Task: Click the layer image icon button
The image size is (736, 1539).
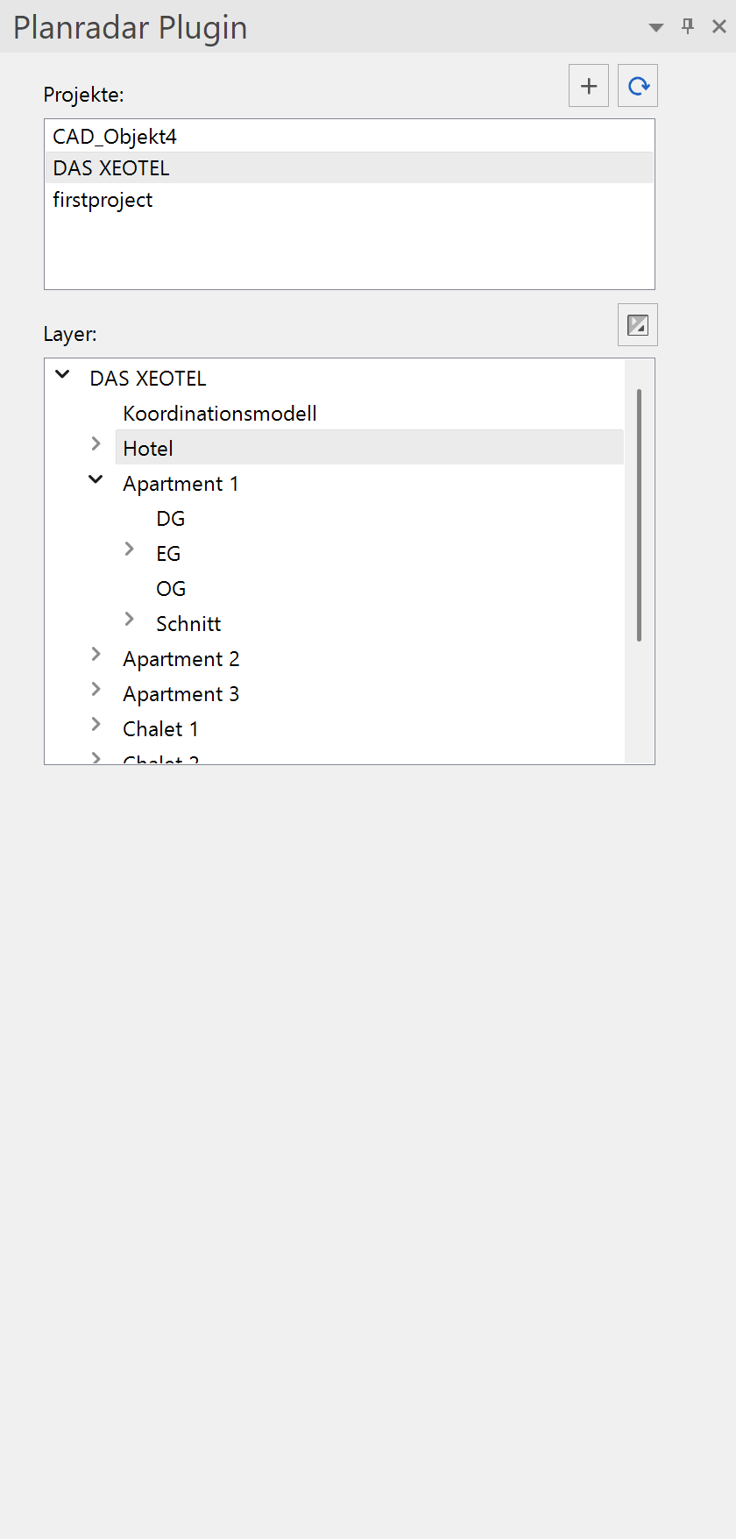Action: (x=638, y=325)
